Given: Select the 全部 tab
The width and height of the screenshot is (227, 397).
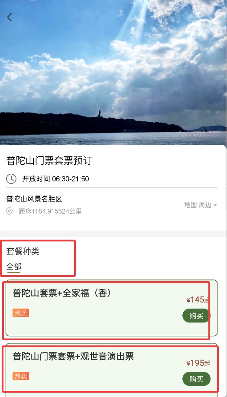Looking at the screenshot, I should [x=14, y=267].
